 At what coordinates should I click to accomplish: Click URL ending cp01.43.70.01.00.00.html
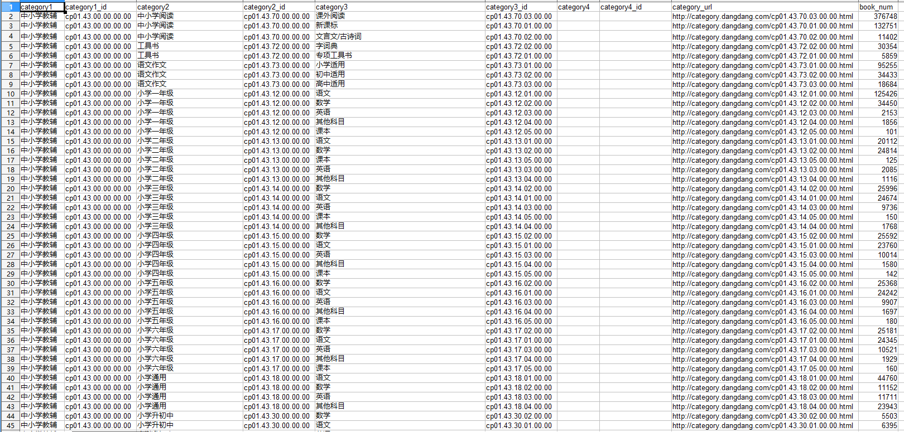click(765, 26)
